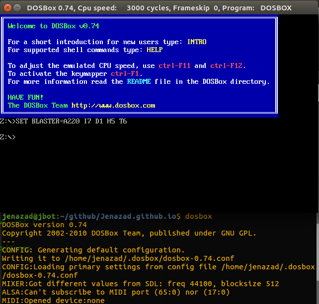Click 'CONFIG:Loading primary settings' terminal line
This screenshot has height=304, width=319.
tap(159, 267)
